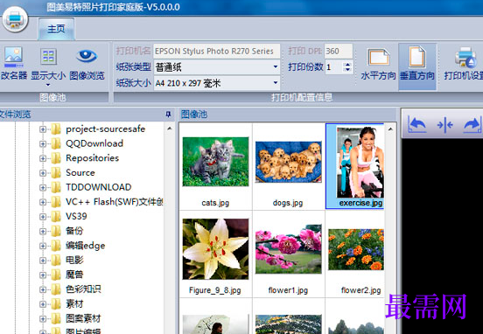The width and height of the screenshot is (483, 334).
Task: Click the cats.jpg file name label
Action: tap(215, 203)
